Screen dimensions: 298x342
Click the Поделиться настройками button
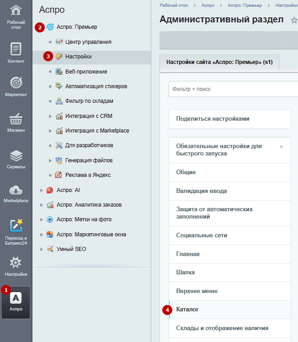click(x=230, y=119)
